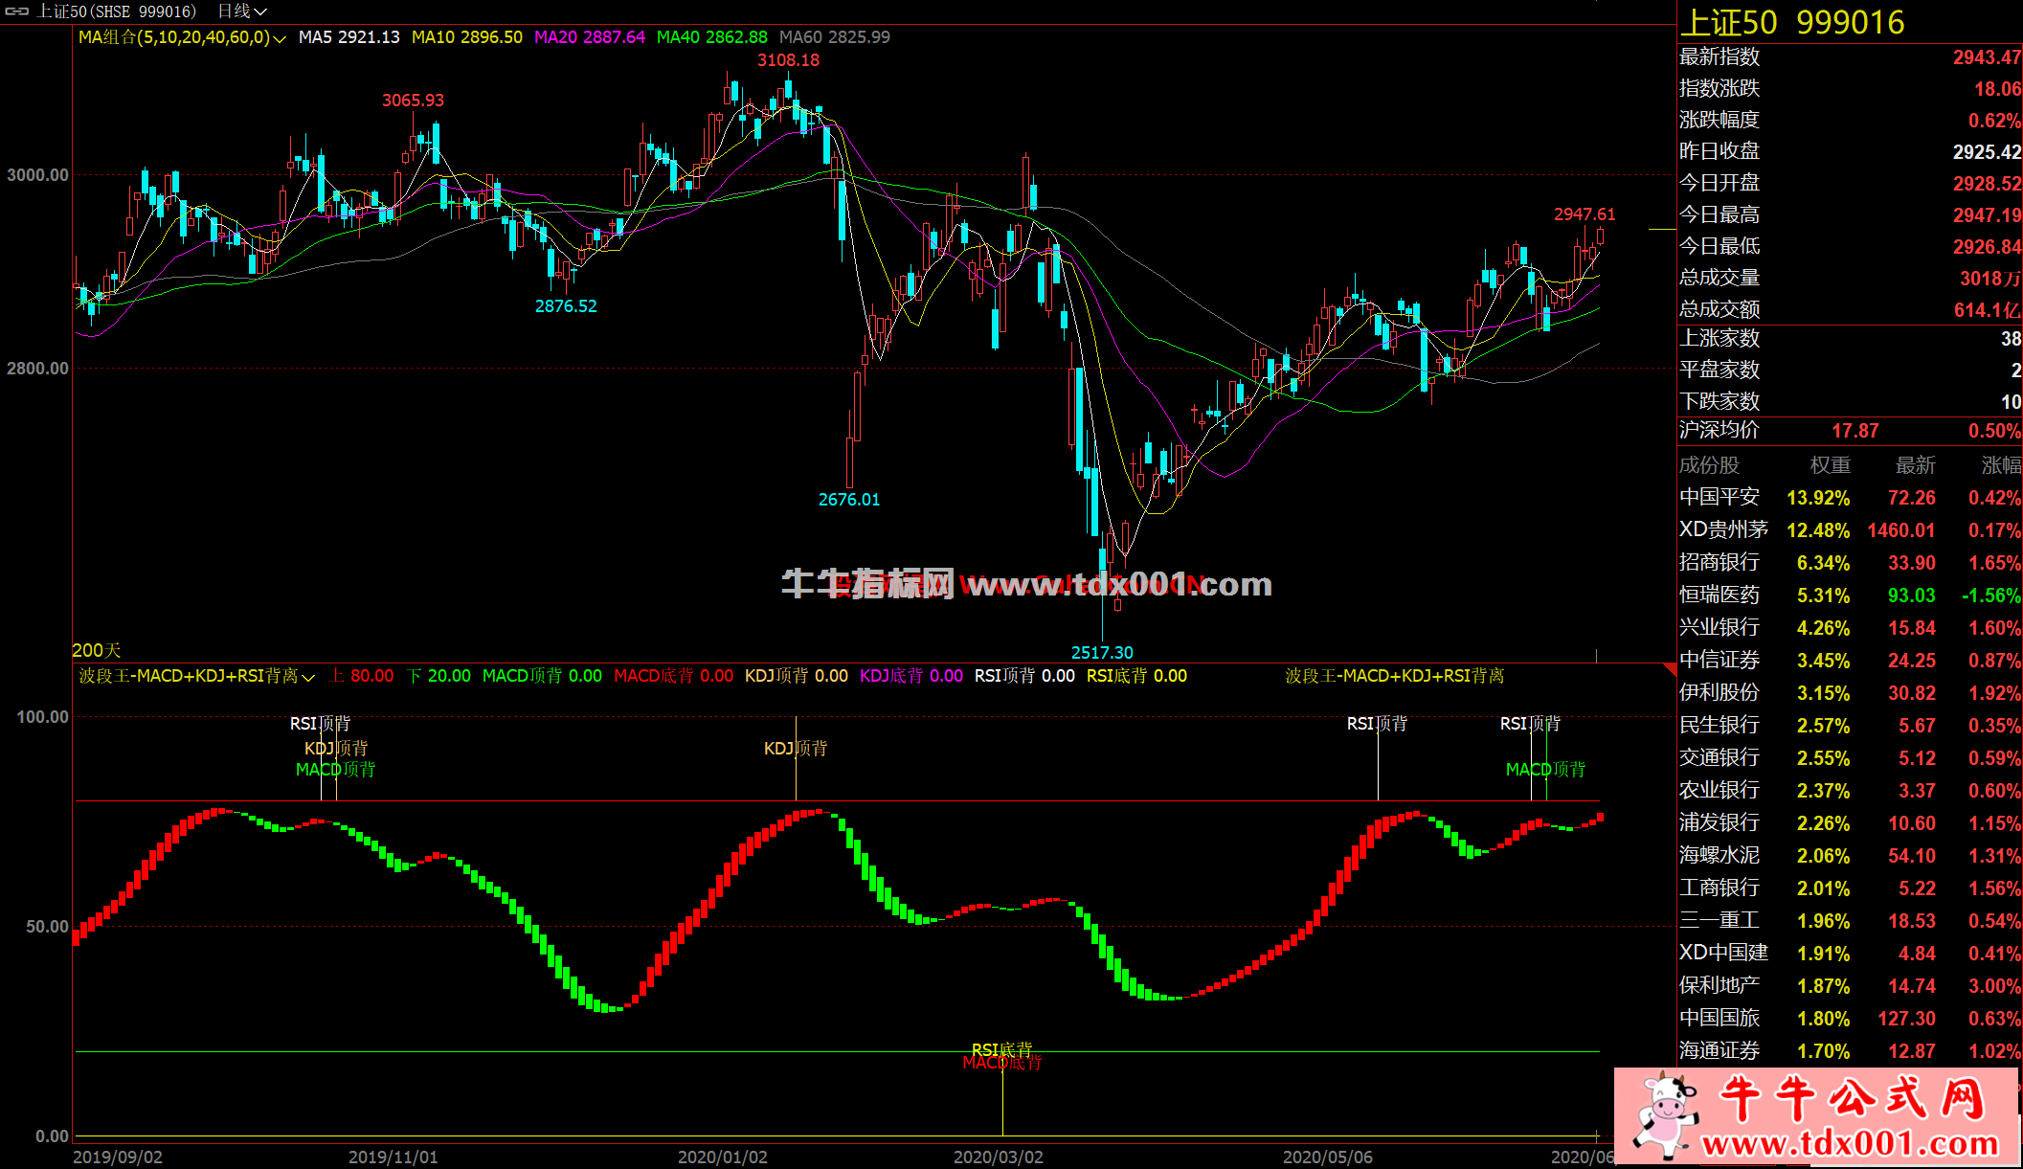Click the 上涨家数 row label
2023x1169 pixels.
pyautogui.click(x=1720, y=339)
